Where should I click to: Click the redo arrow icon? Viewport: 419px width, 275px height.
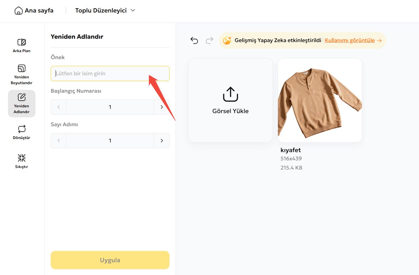(x=209, y=40)
